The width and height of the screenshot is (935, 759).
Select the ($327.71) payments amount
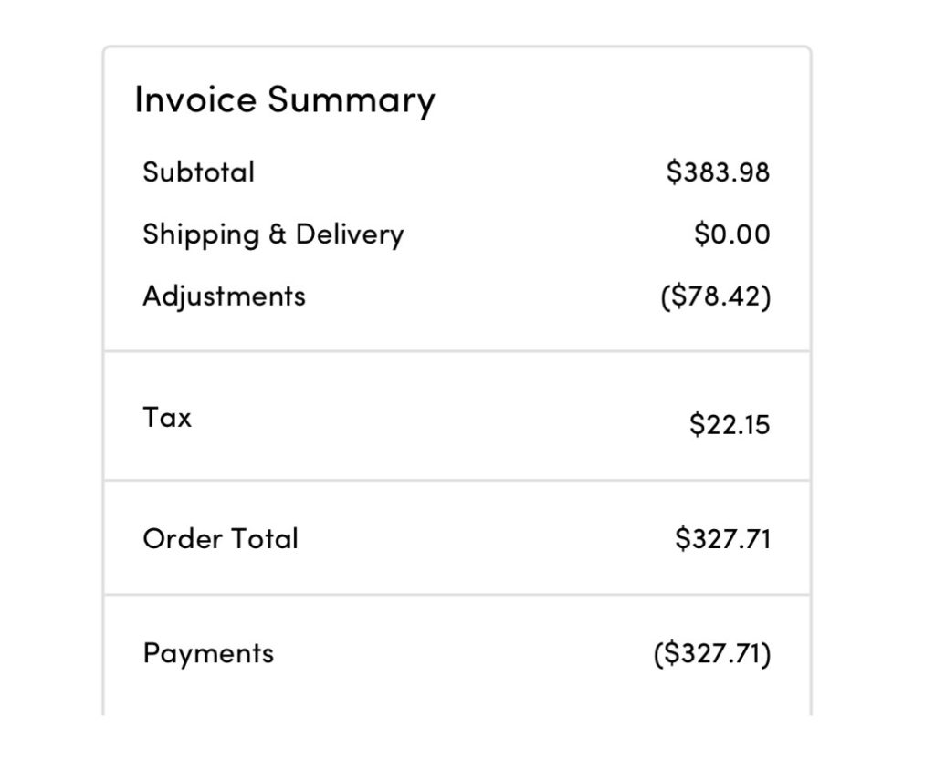[712, 653]
